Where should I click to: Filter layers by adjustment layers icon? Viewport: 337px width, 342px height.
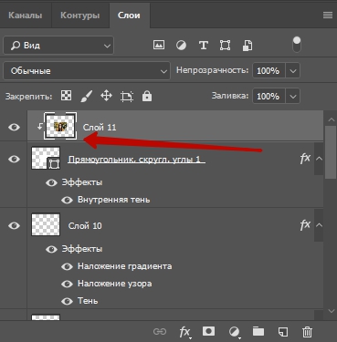(181, 46)
